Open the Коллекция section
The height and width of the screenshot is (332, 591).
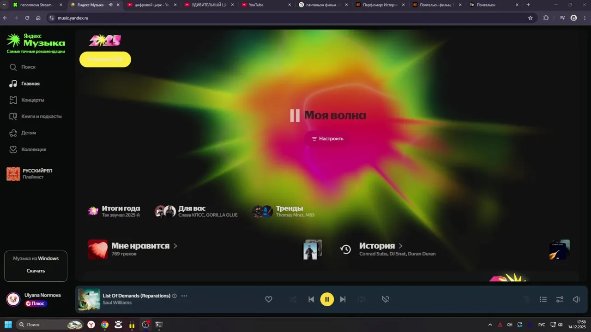point(28,149)
